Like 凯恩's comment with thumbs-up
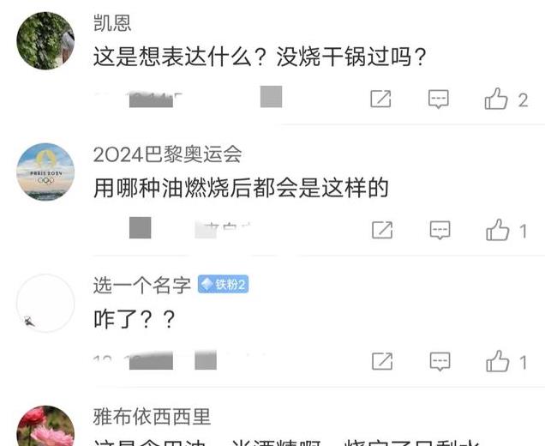Screen dimensions: 545x446 [x=496, y=99]
